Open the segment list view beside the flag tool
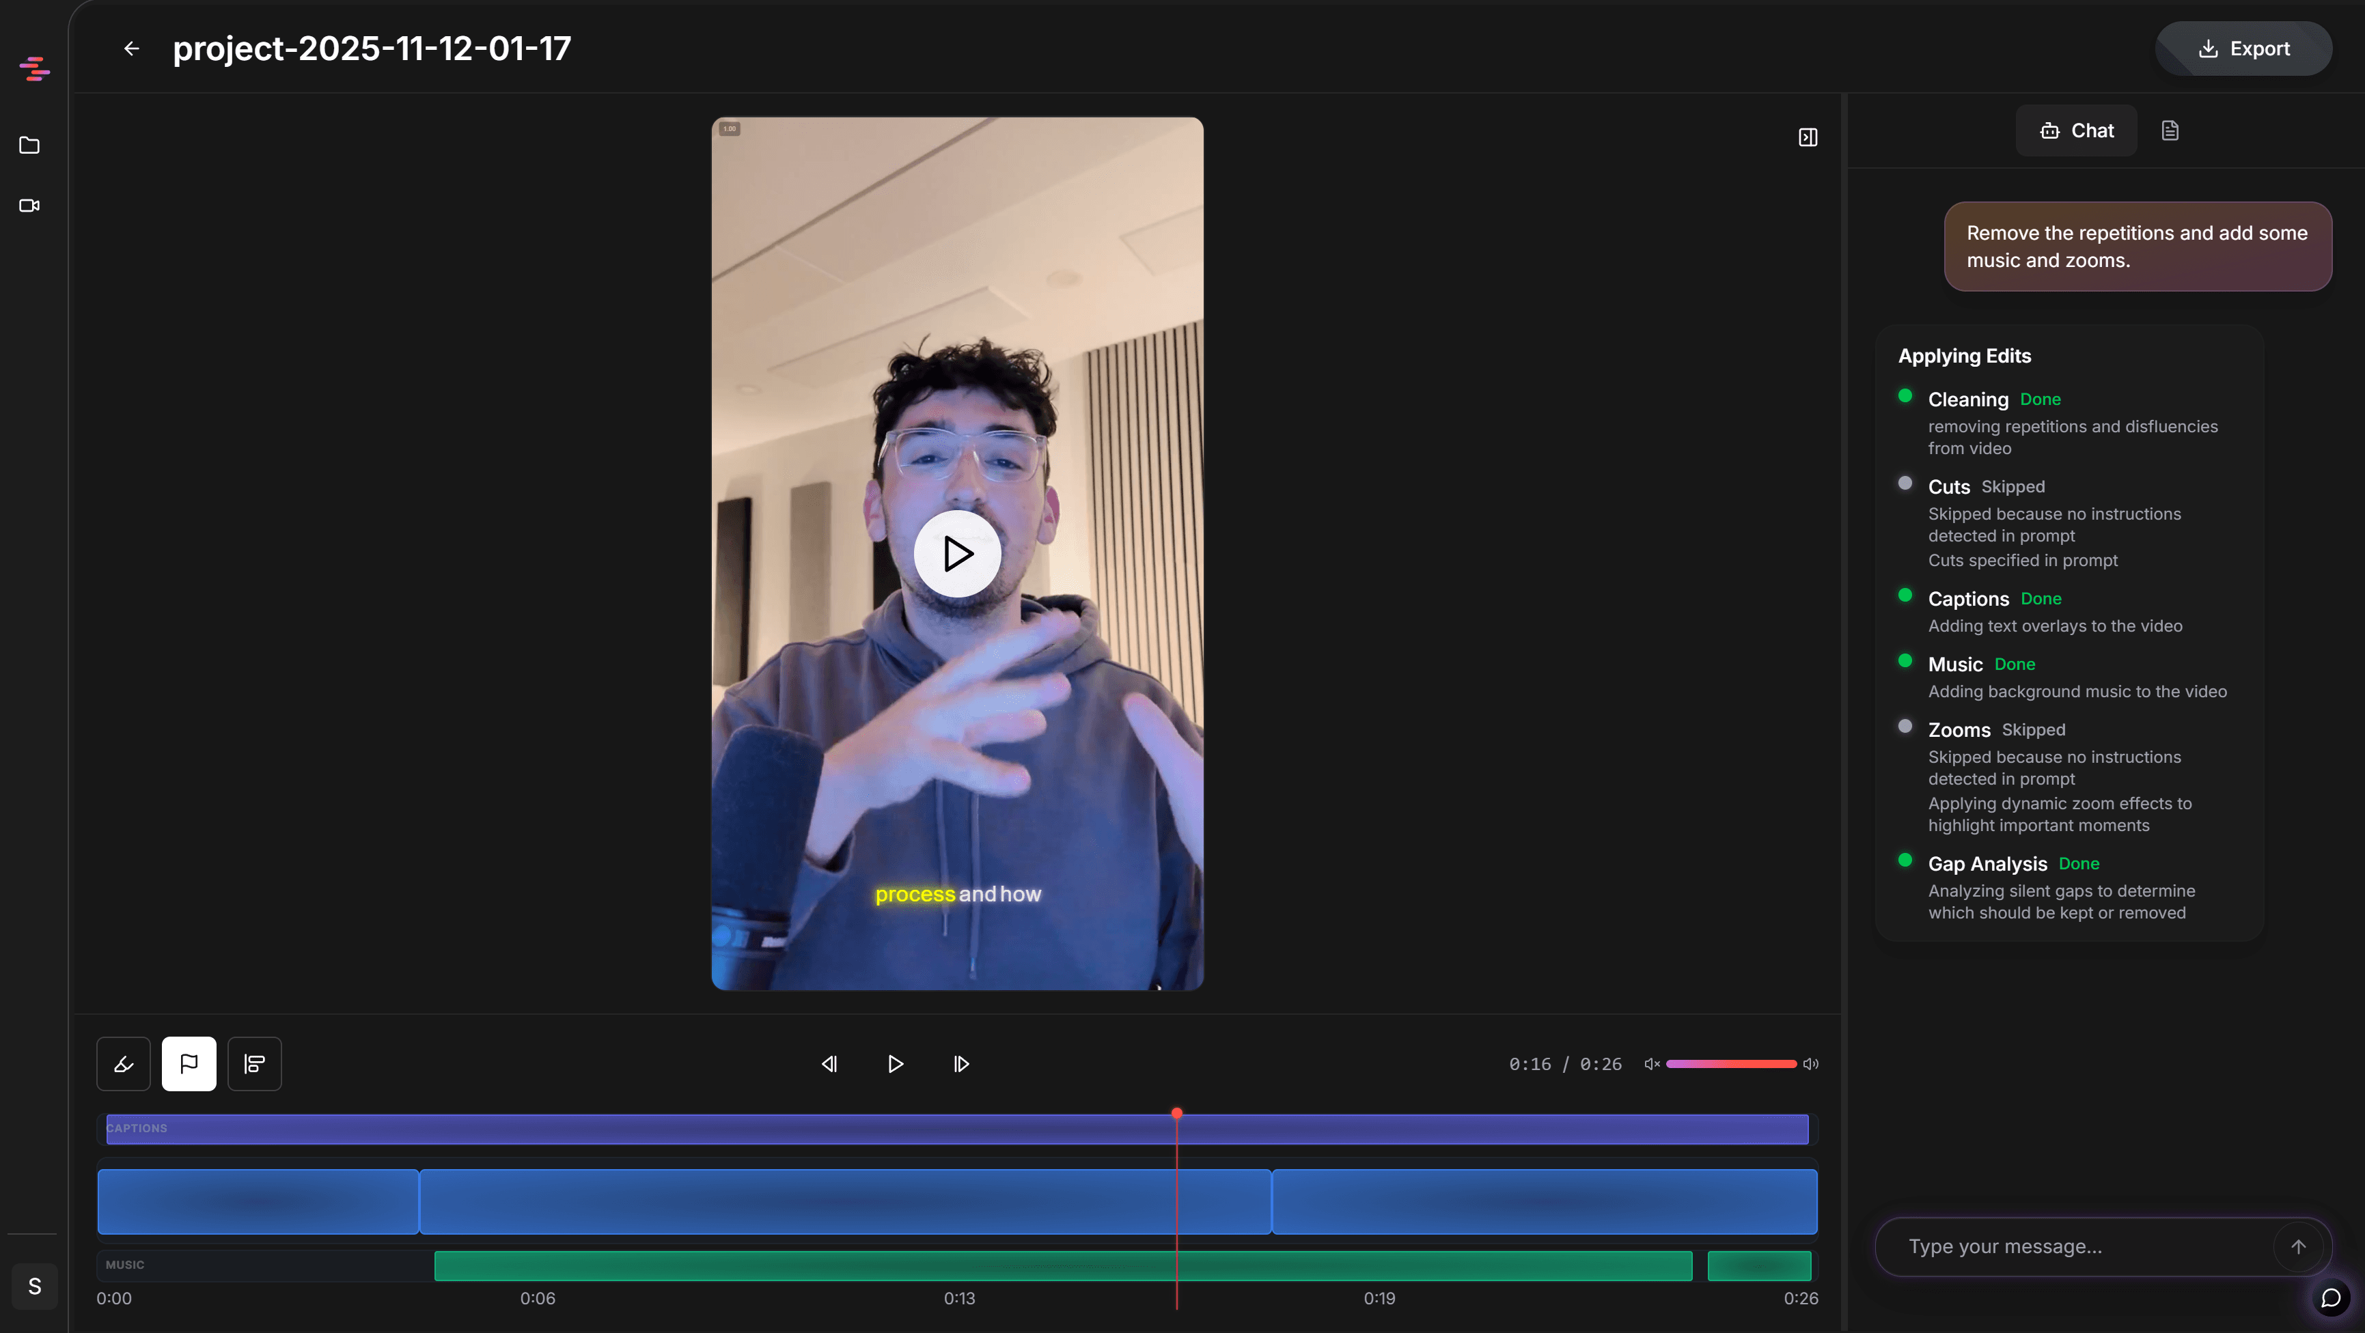 click(254, 1063)
